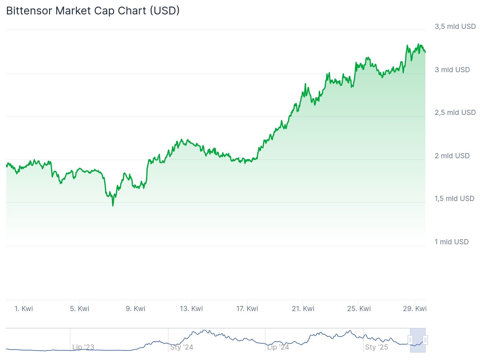Click the Bittensor Market Cap Chart title
This screenshot has height=361, width=481.
pyautogui.click(x=93, y=11)
